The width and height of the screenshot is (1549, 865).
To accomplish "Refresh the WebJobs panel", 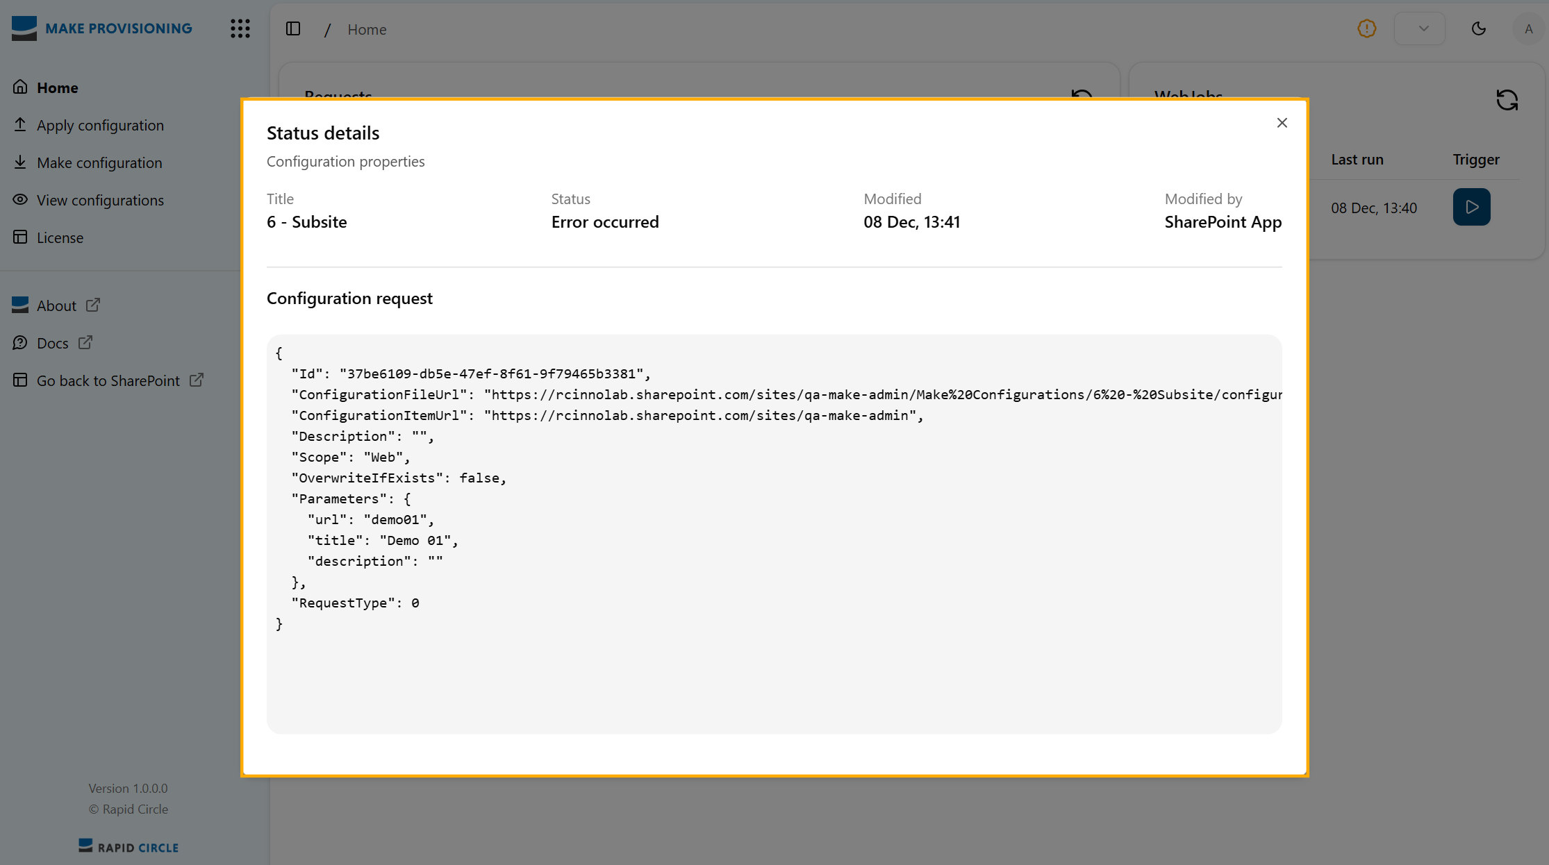I will click(x=1507, y=100).
